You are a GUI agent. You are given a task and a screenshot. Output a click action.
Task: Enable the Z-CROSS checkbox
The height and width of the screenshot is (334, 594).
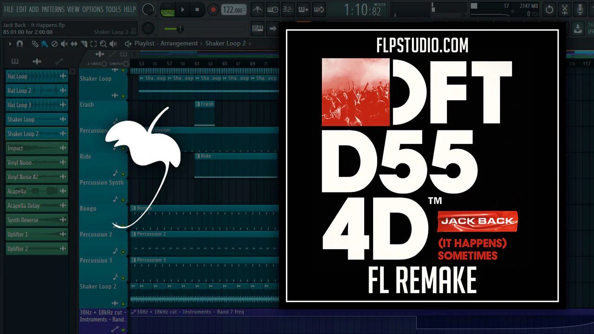point(104,64)
